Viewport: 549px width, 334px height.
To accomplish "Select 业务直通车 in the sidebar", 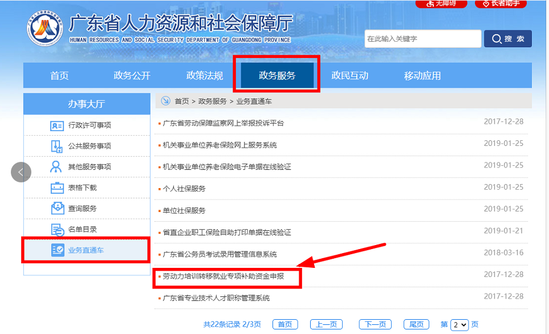I will [87, 250].
